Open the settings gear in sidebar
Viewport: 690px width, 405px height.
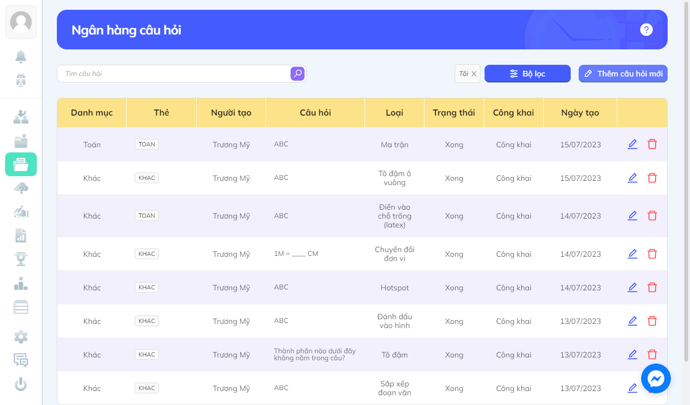click(x=21, y=336)
